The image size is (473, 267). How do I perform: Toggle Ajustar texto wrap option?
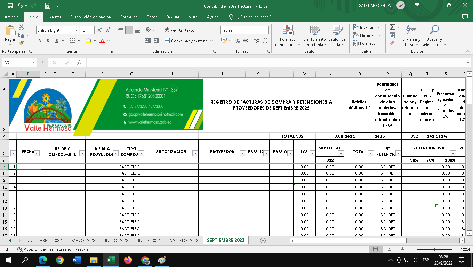[179, 30]
